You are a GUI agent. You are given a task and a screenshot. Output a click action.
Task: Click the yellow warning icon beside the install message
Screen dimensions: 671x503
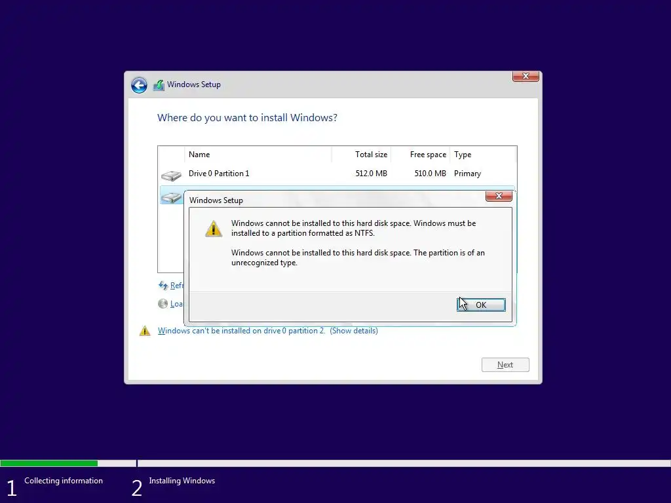click(145, 331)
